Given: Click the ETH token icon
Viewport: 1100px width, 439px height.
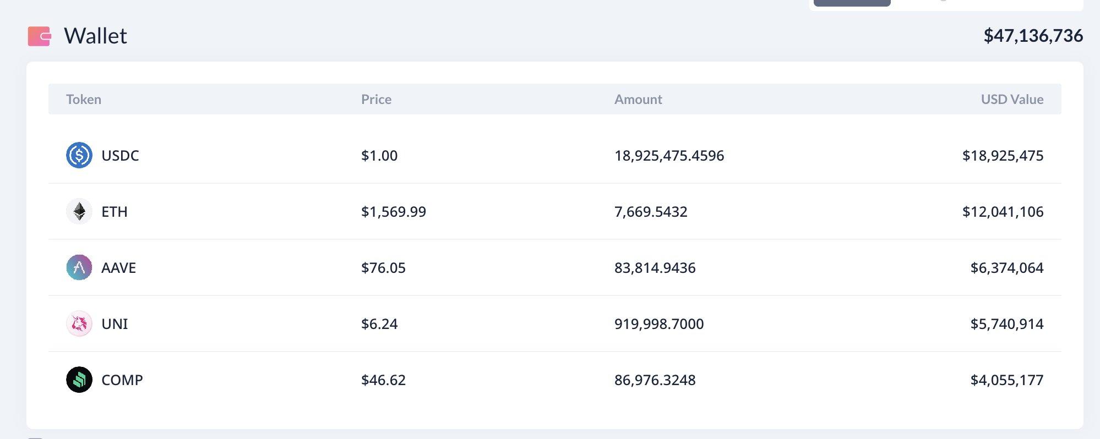Looking at the screenshot, I should click(79, 211).
